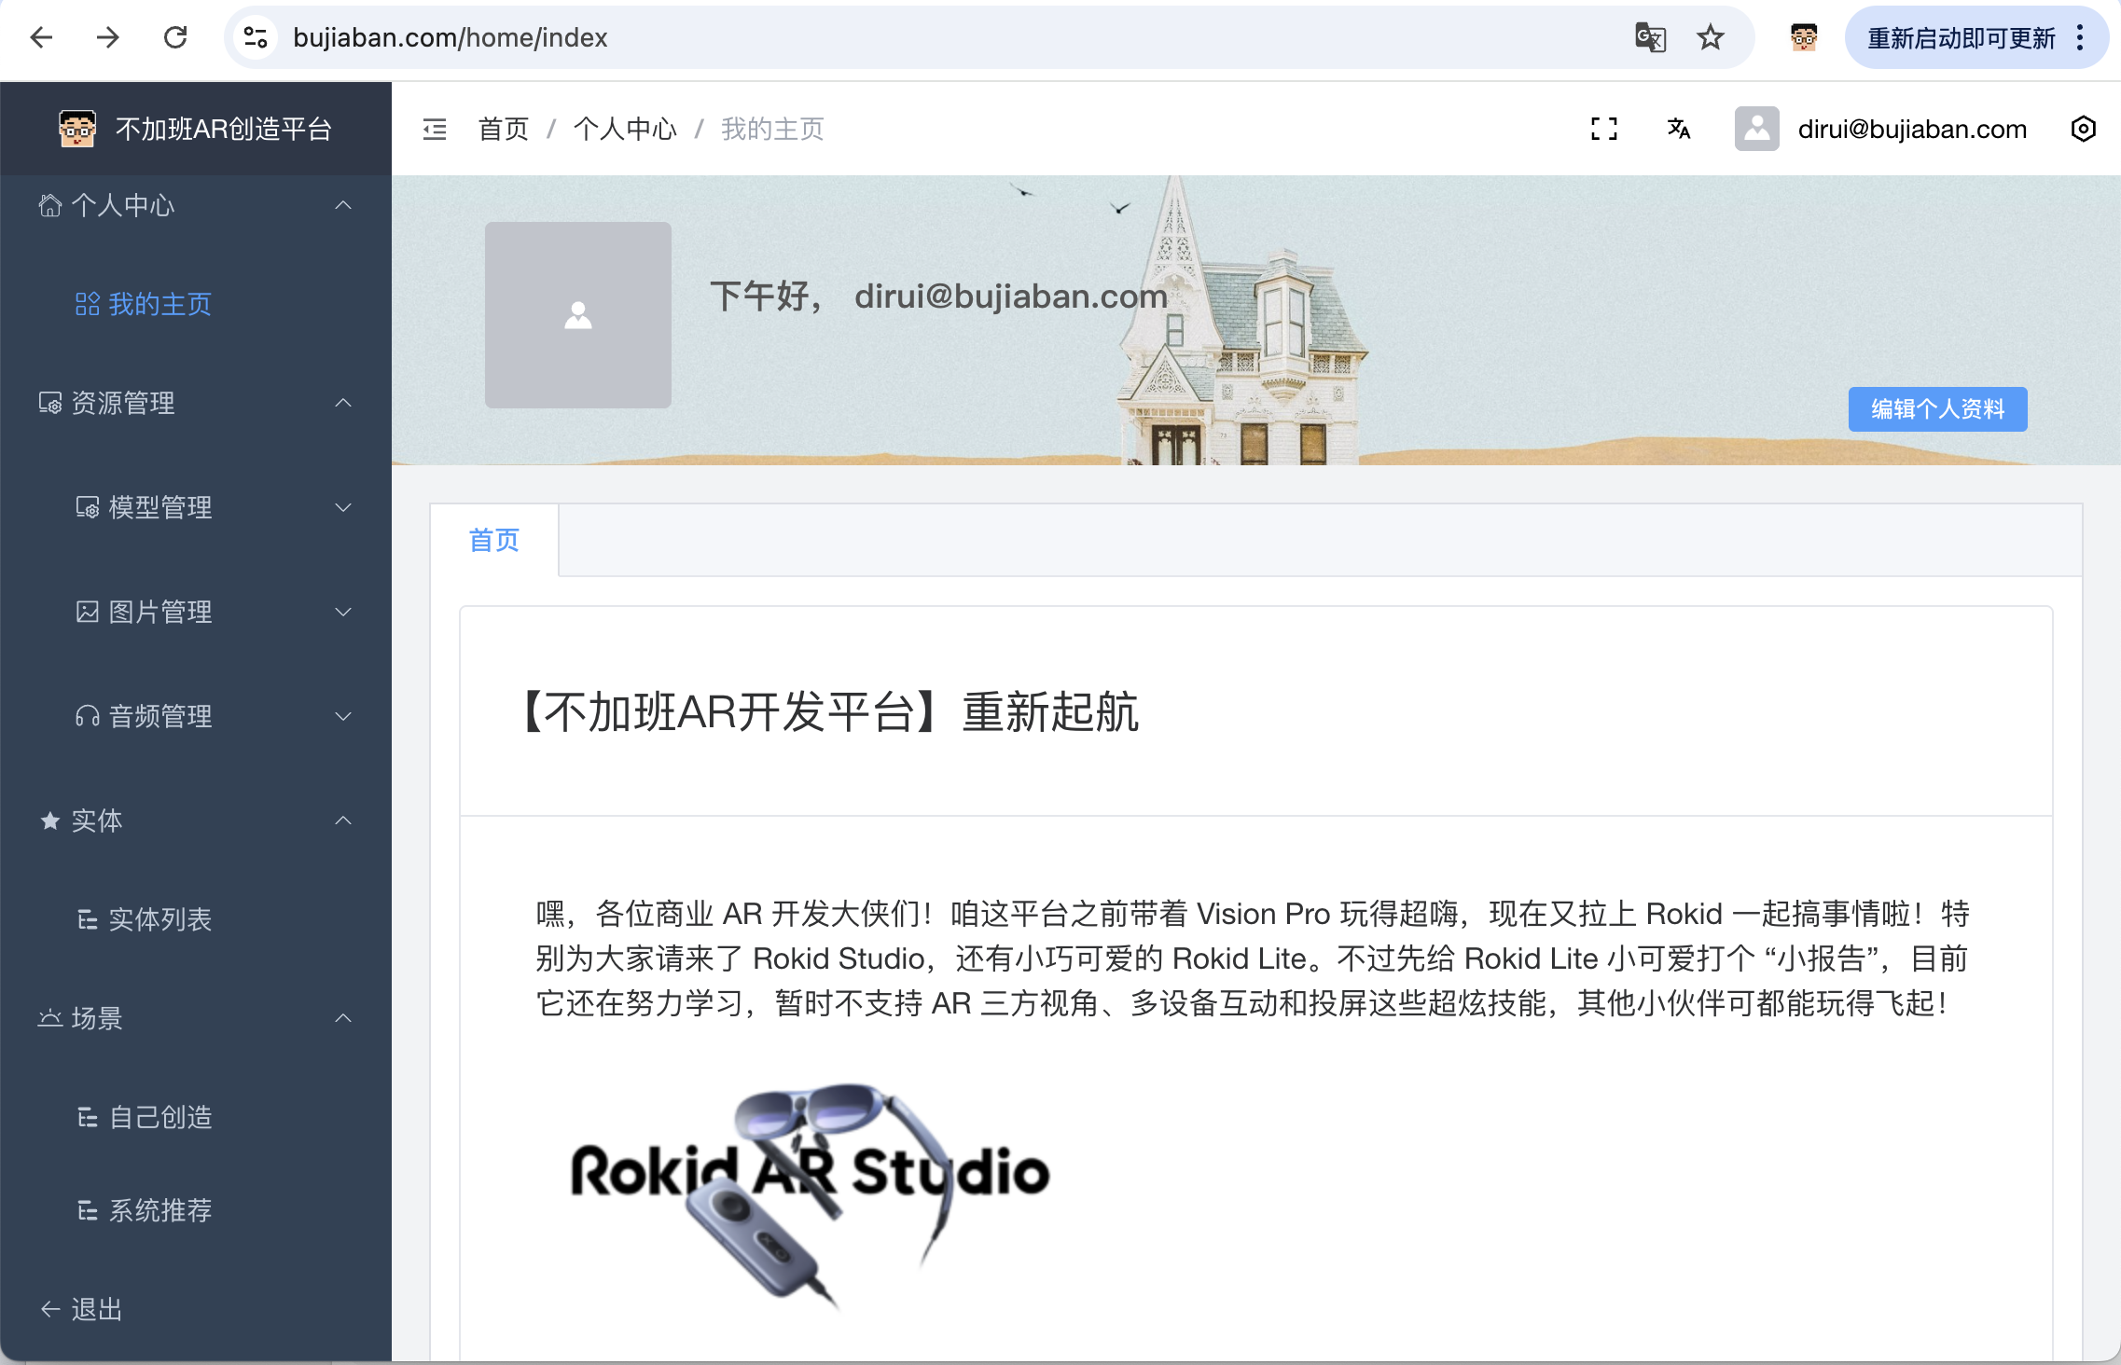Click 不加班AR创造平台 title
The image size is (2121, 1365).
tap(224, 129)
